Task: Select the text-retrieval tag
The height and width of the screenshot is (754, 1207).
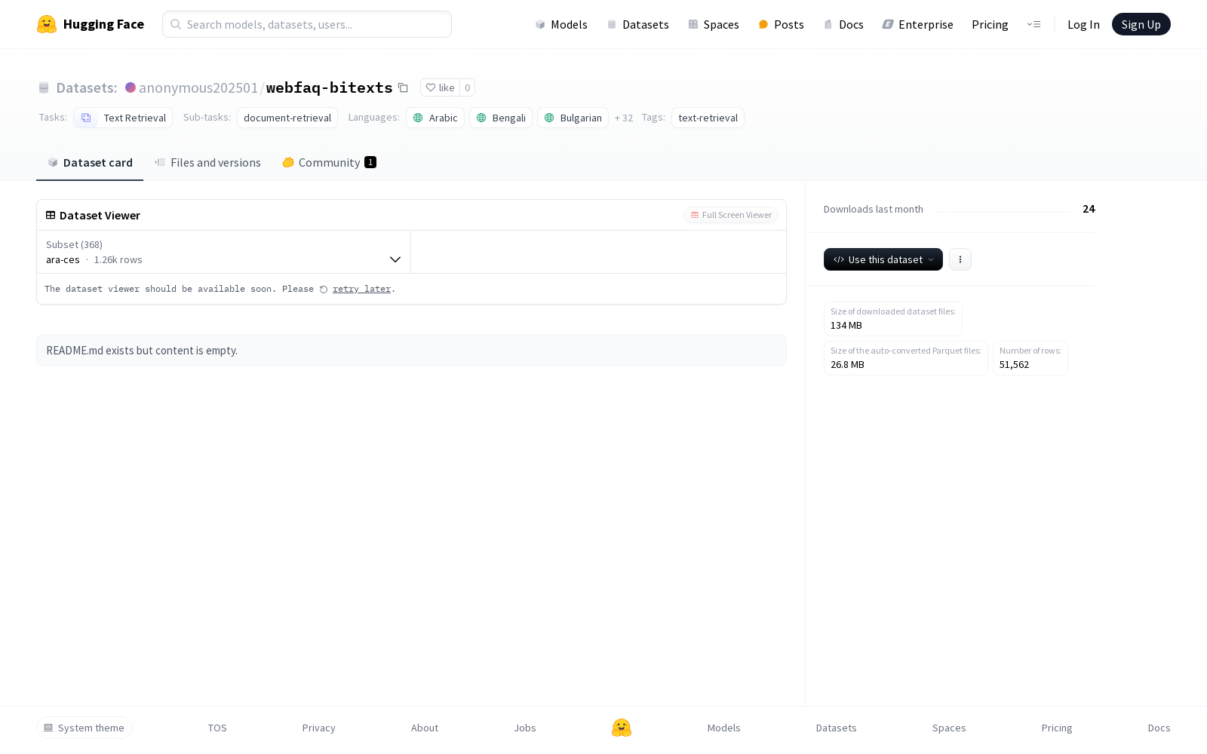Action: 708,118
